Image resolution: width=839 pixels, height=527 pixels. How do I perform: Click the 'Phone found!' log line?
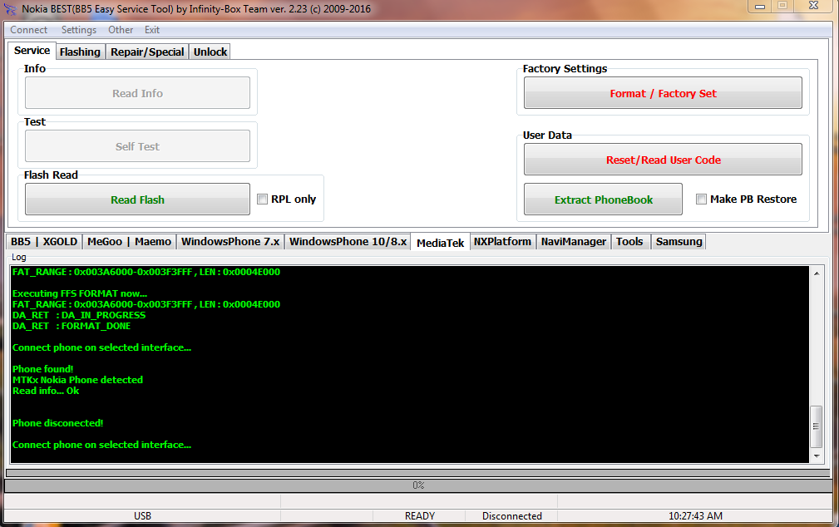(x=42, y=369)
